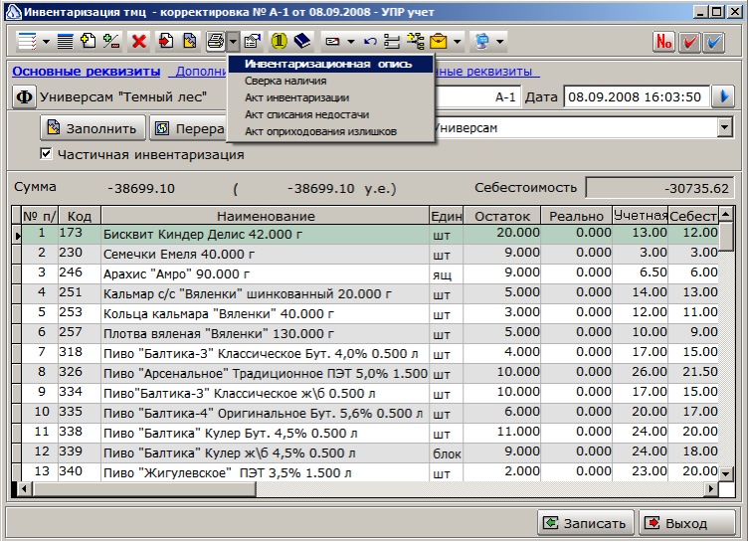Open Основные реквизиты tab link
748x542 pixels.
pos(87,71)
